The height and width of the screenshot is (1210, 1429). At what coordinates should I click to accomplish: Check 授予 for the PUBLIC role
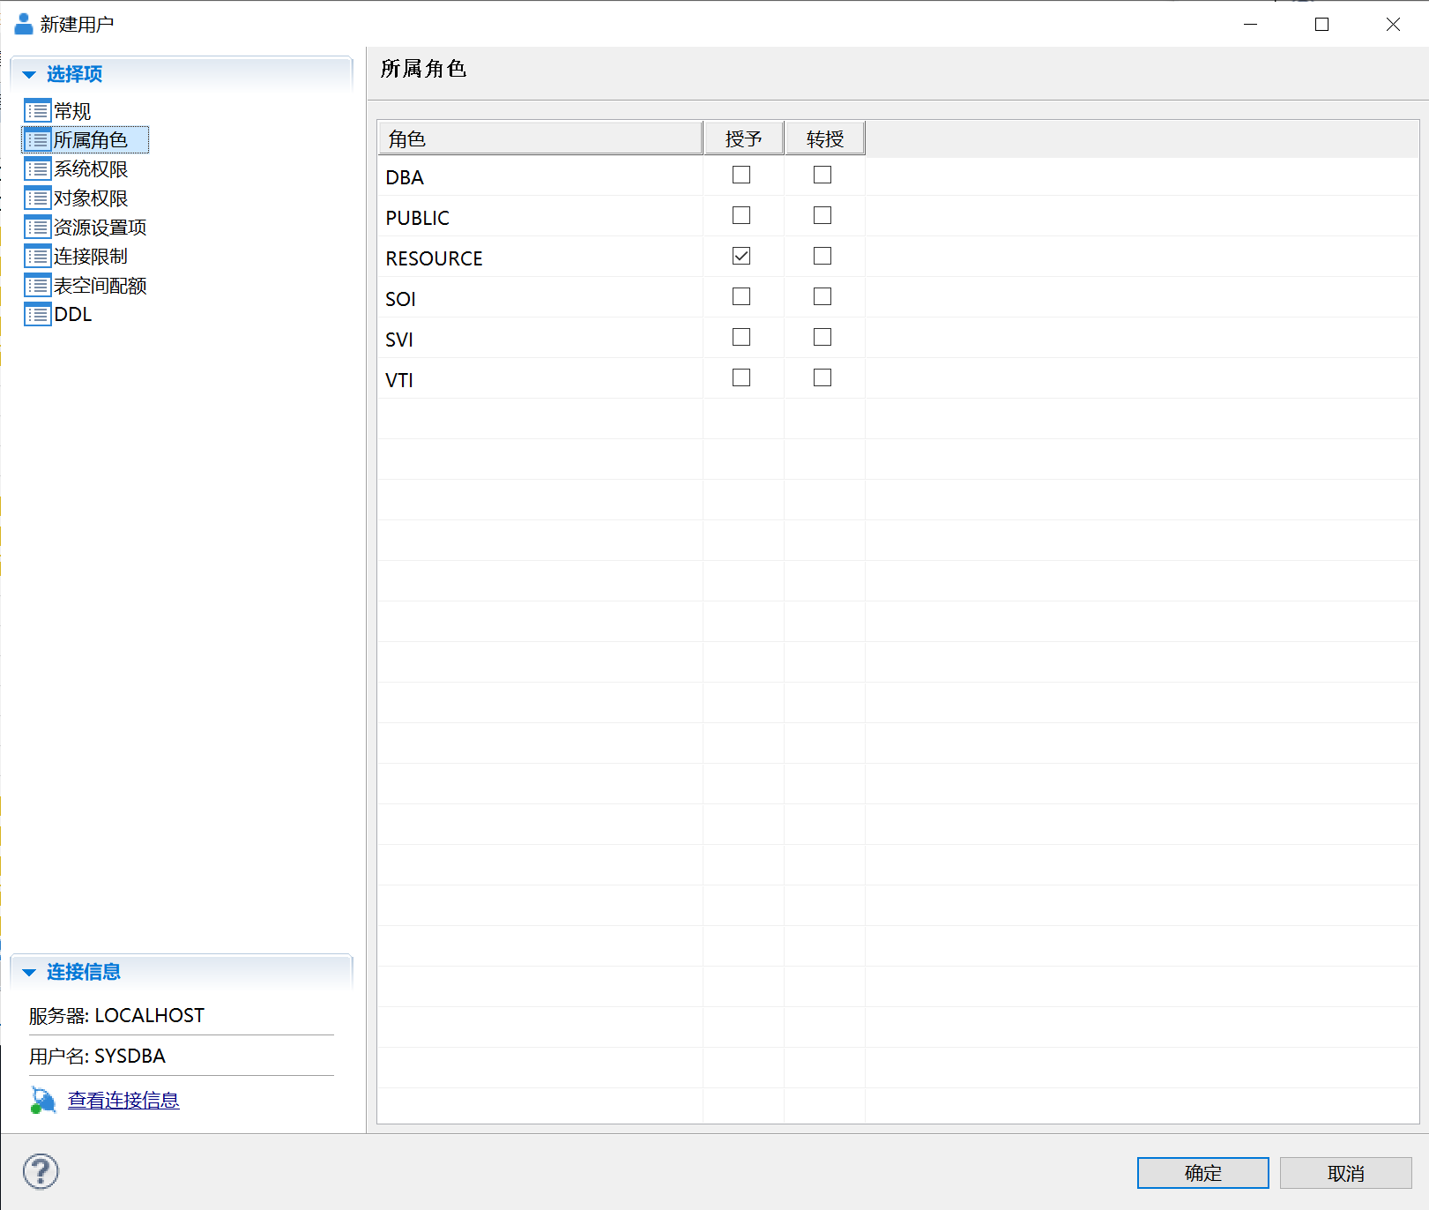tap(741, 216)
